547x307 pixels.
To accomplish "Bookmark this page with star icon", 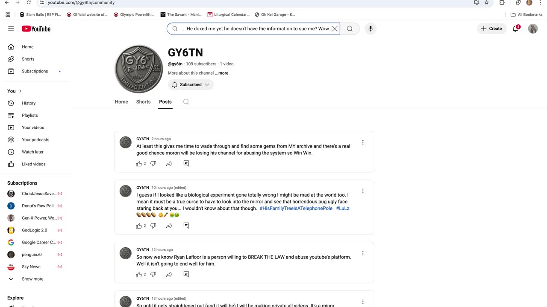I will pyautogui.click(x=486, y=3).
